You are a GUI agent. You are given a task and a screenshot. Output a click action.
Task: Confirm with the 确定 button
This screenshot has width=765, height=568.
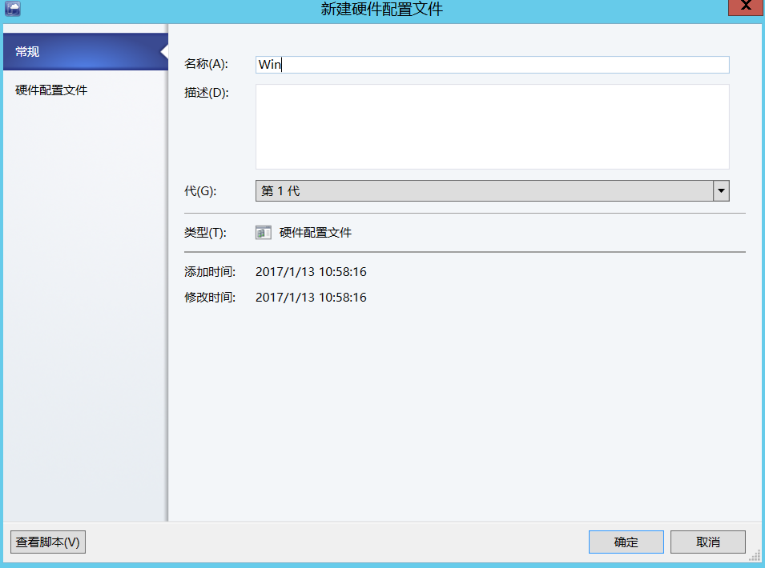pos(626,542)
